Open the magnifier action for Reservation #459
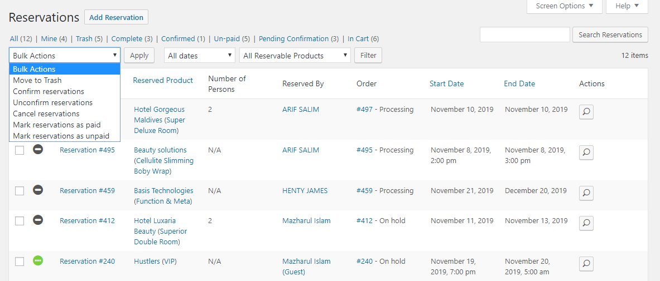 point(586,193)
